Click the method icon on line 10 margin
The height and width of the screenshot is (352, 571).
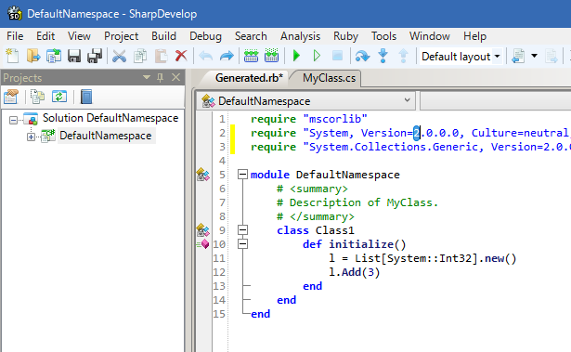[203, 244]
